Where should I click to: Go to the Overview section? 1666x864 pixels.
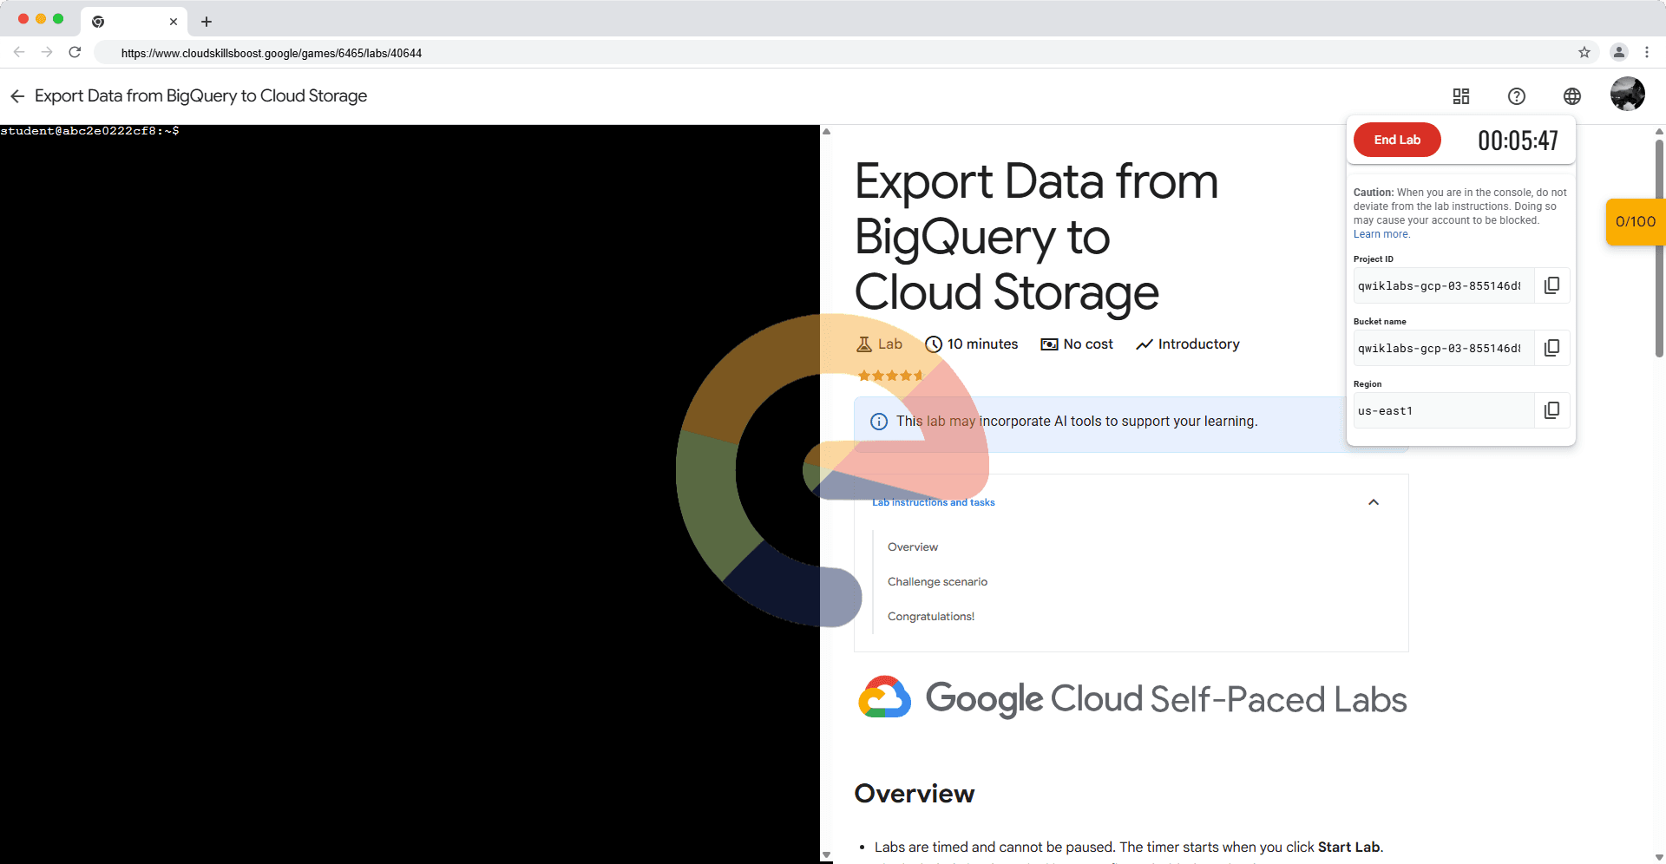913,547
